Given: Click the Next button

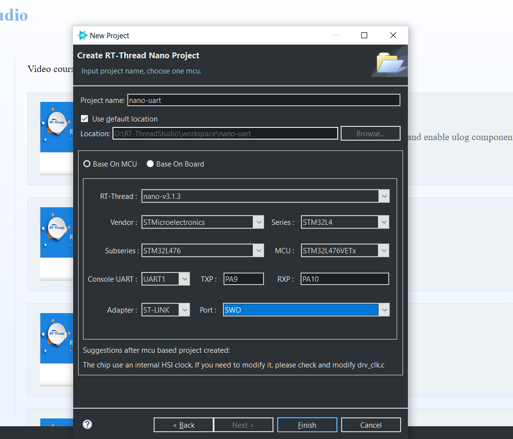Looking at the screenshot, I should [x=243, y=425].
